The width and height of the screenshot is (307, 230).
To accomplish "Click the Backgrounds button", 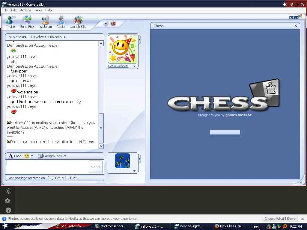I will coord(50,156).
